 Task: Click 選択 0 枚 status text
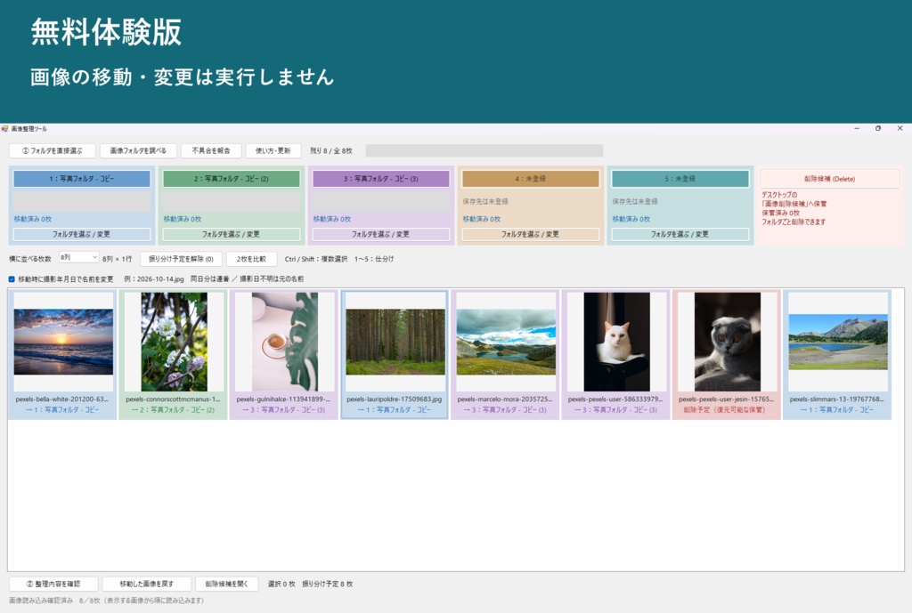281,584
